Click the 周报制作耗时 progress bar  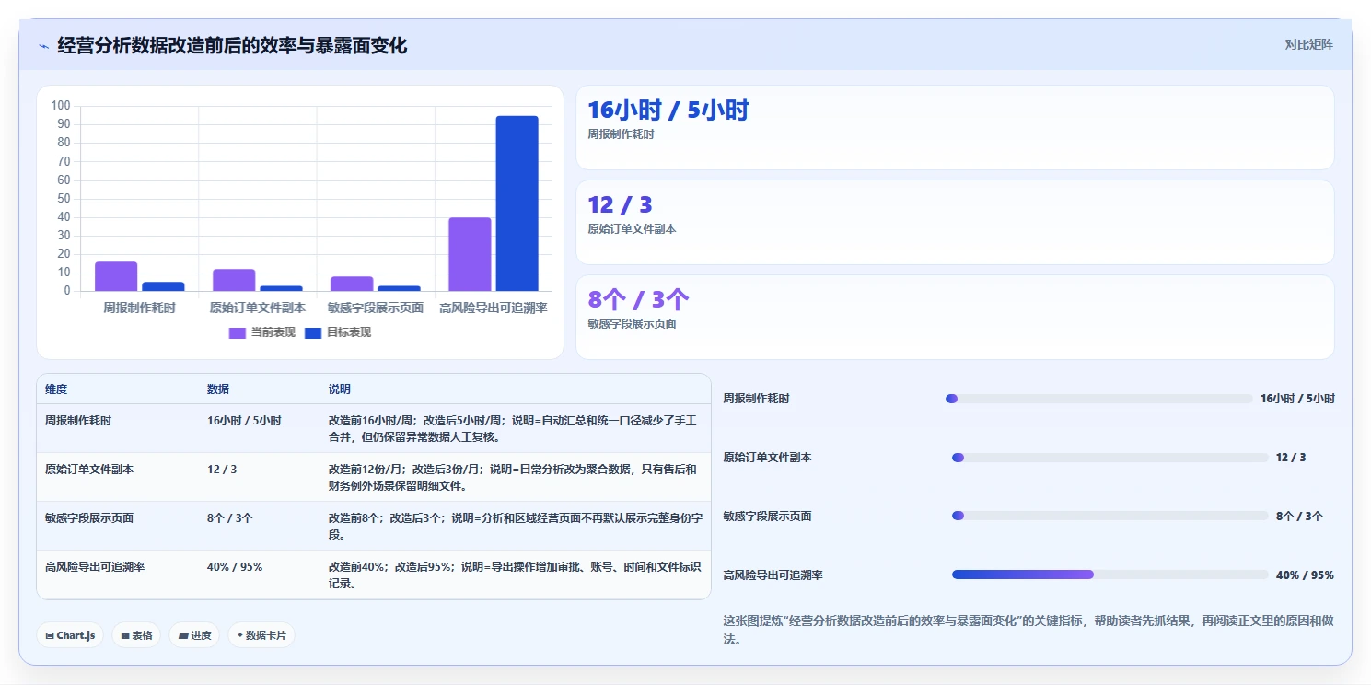pyautogui.click(x=1099, y=399)
